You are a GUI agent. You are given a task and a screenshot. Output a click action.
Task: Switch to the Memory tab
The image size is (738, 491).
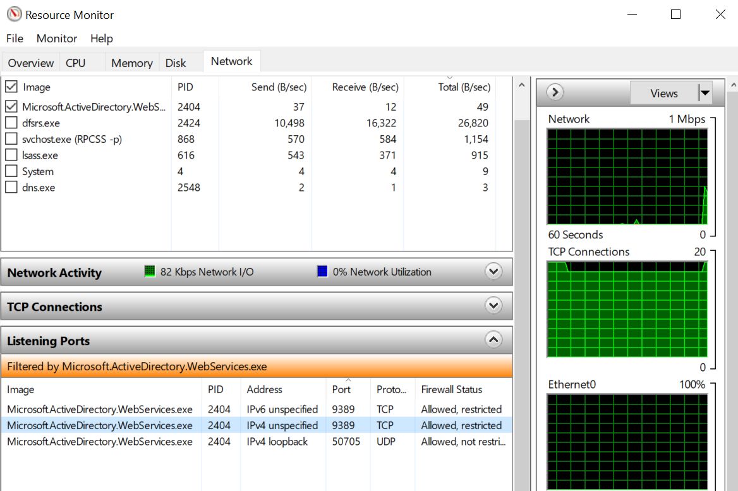pos(131,63)
